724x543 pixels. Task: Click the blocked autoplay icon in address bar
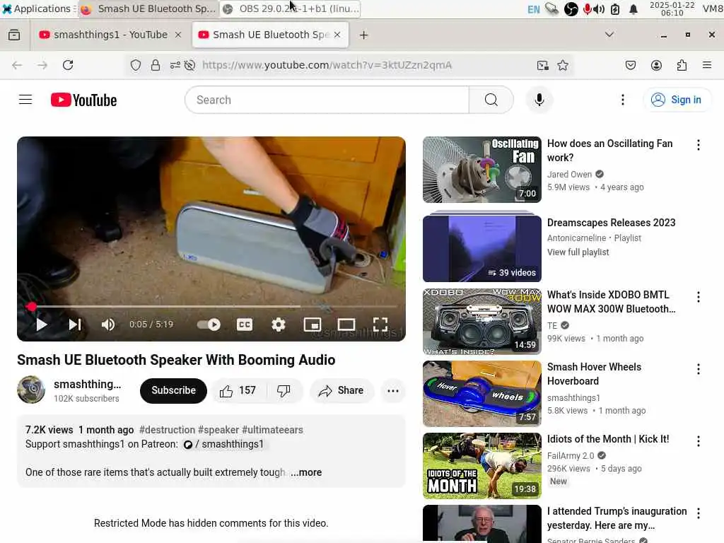click(189, 65)
